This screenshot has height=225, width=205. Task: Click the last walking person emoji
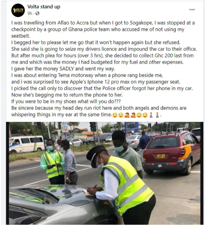pos(157,115)
